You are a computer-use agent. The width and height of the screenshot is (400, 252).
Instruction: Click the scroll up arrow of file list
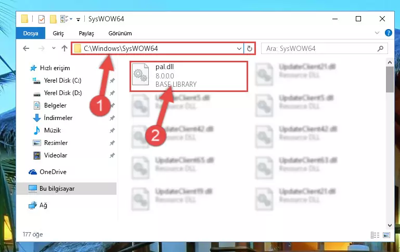(x=390, y=62)
